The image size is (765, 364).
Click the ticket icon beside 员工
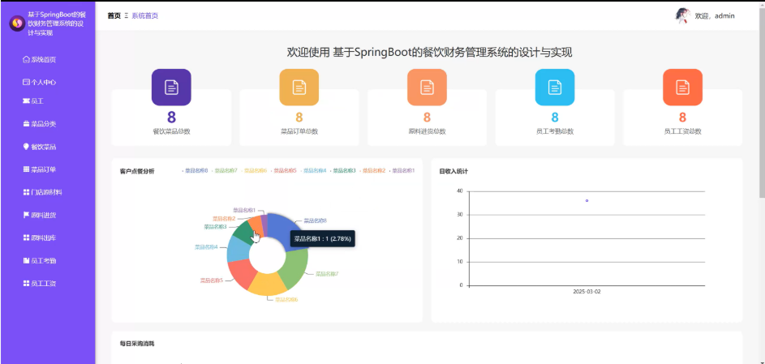point(26,101)
